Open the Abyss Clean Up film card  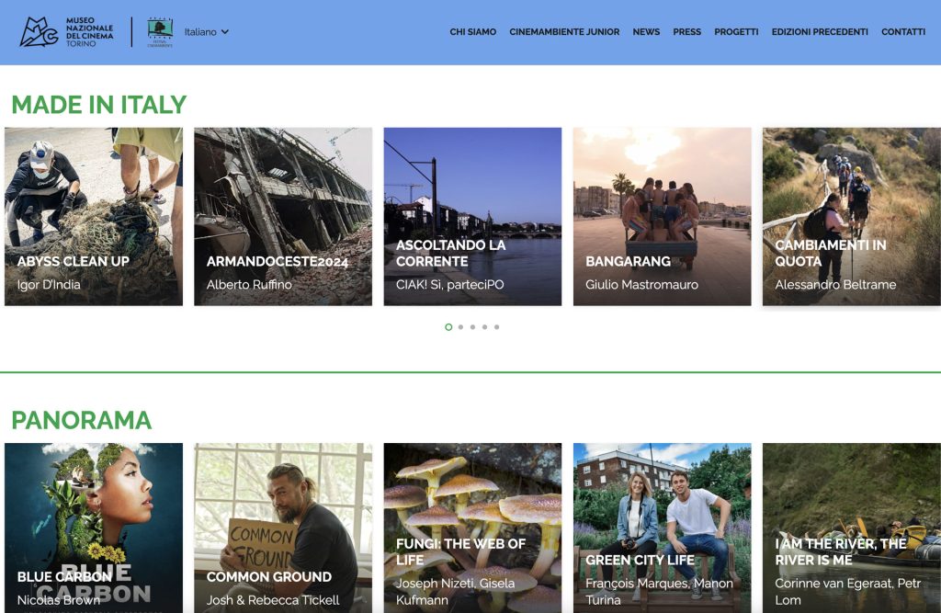94,217
